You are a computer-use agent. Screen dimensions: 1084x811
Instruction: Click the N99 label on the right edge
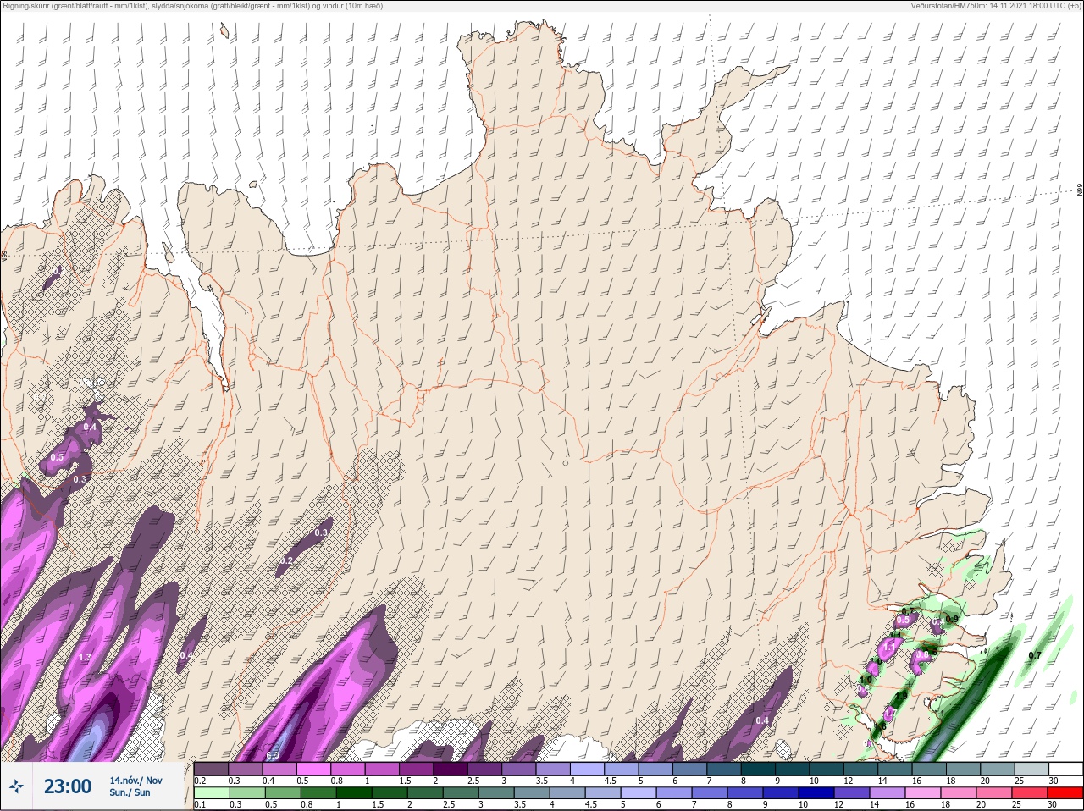click(x=1080, y=190)
